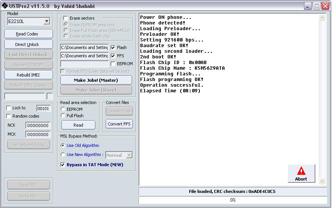Click log line 'Operation successful.'
This screenshot has height=208, width=332.
172,85
